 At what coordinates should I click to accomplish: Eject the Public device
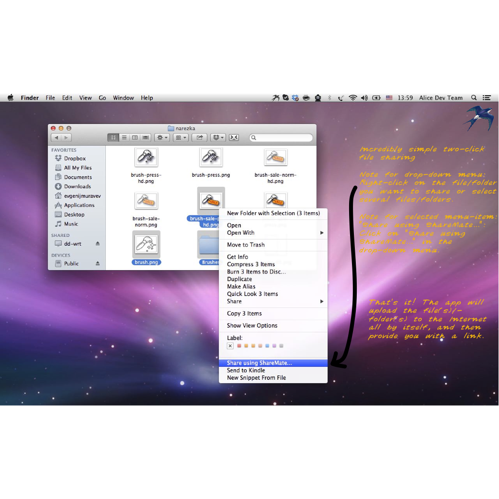coord(98,263)
